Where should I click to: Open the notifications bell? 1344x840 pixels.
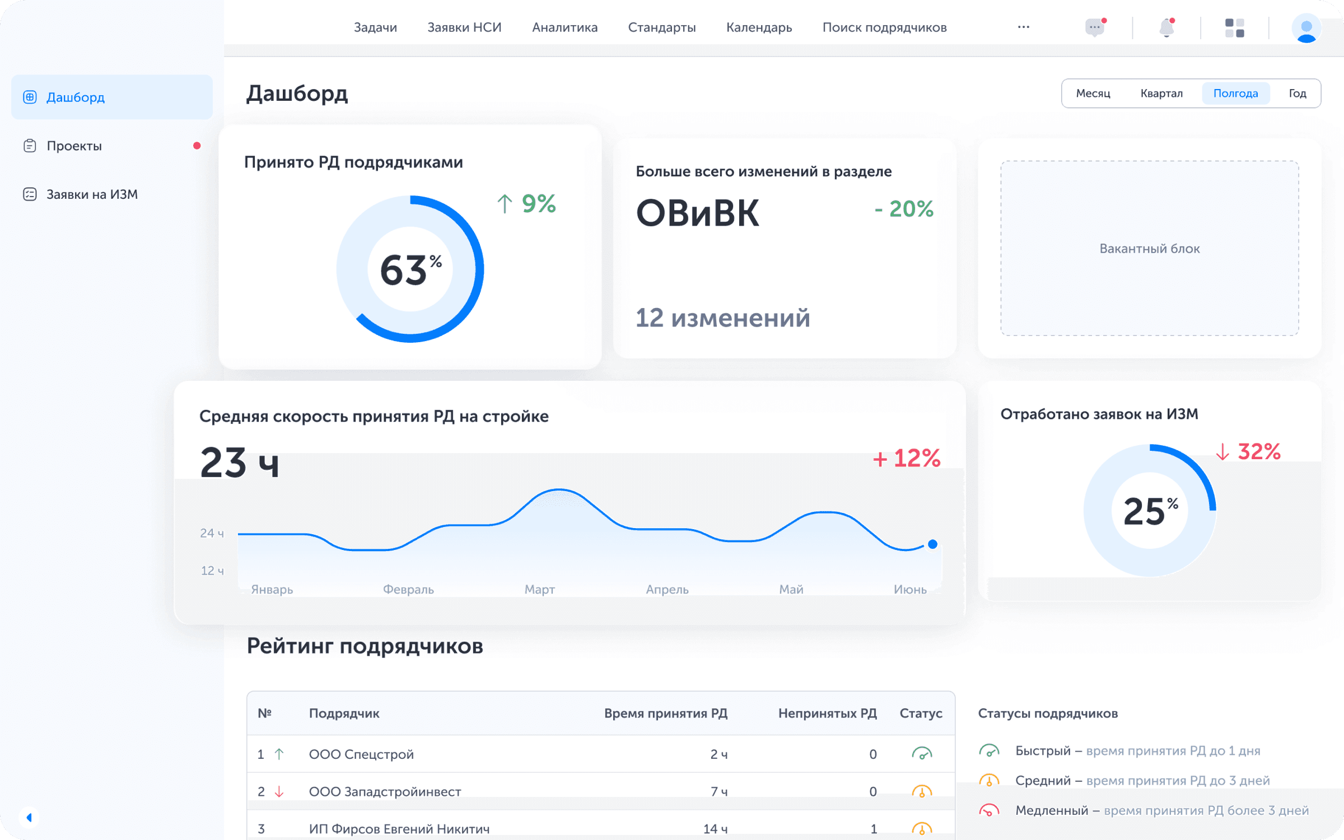pos(1166,27)
